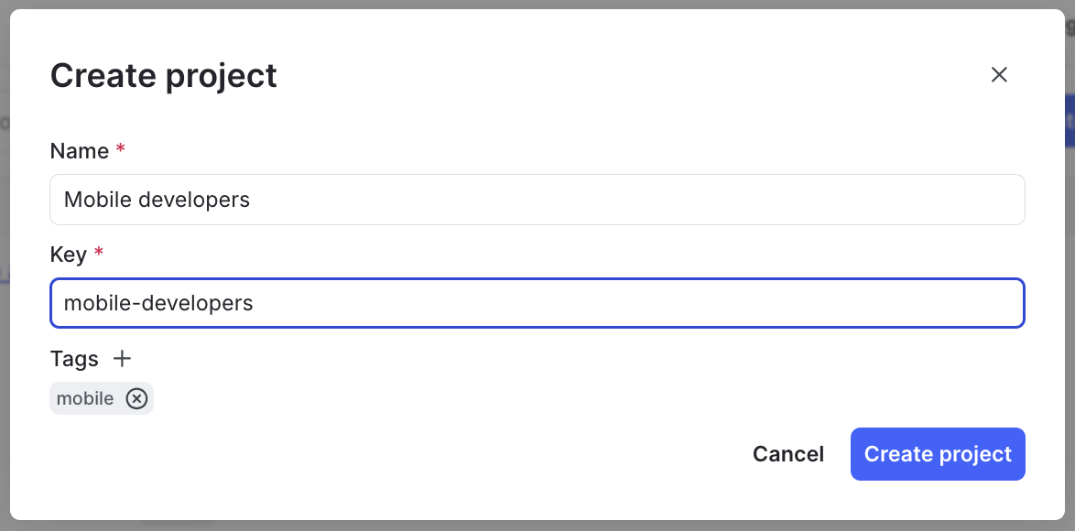Click the red asterisk beside Key
This screenshot has height=531, width=1075.
[x=98, y=254]
